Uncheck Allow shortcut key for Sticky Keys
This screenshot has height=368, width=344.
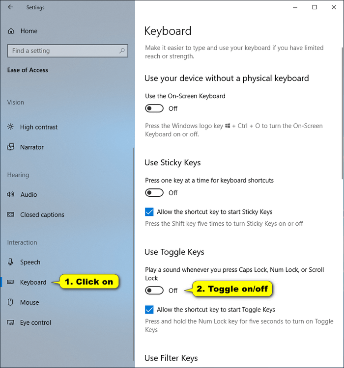149,212
